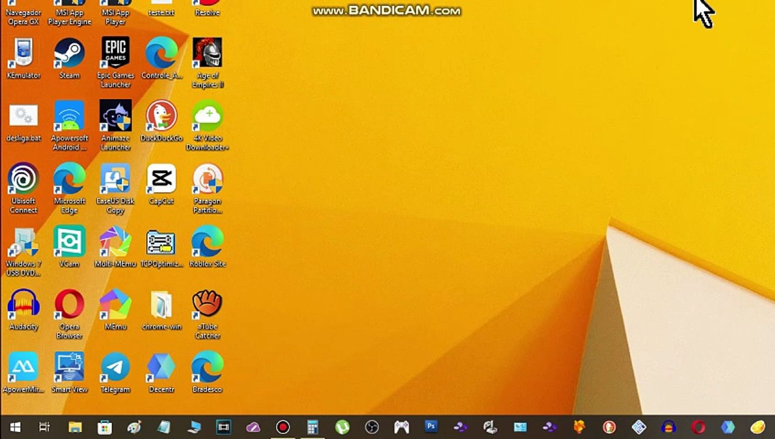Open Brave browser from the taskbar
The height and width of the screenshot is (439, 775).
(x=579, y=427)
